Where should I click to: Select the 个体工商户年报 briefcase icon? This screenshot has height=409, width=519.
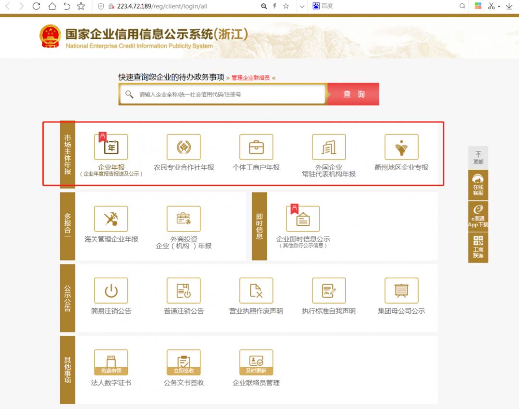[x=256, y=147]
